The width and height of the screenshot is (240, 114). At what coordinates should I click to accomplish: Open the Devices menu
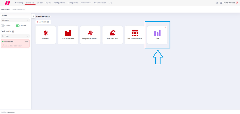[x=40, y=3]
